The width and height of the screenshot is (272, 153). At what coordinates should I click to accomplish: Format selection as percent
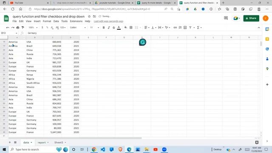click(47, 28)
